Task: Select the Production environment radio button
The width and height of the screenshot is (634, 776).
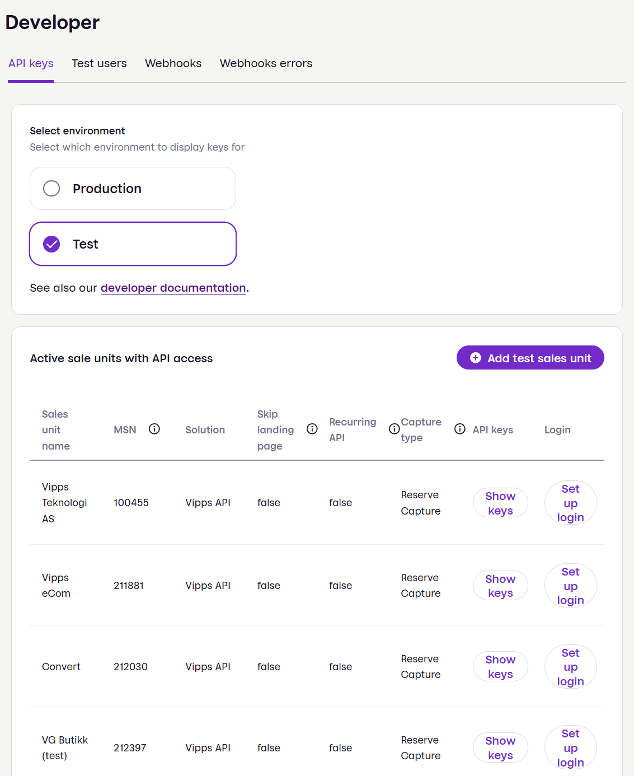Action: click(51, 189)
